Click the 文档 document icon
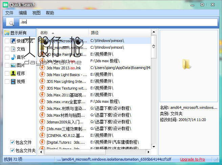Image resolution: width=222 pixels, height=165 pixels. pos(13,49)
